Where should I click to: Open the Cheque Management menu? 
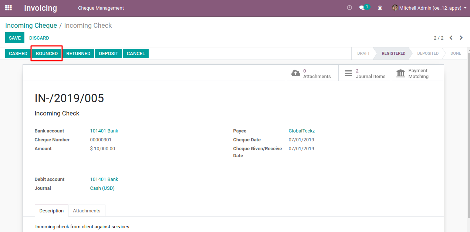tap(101, 8)
